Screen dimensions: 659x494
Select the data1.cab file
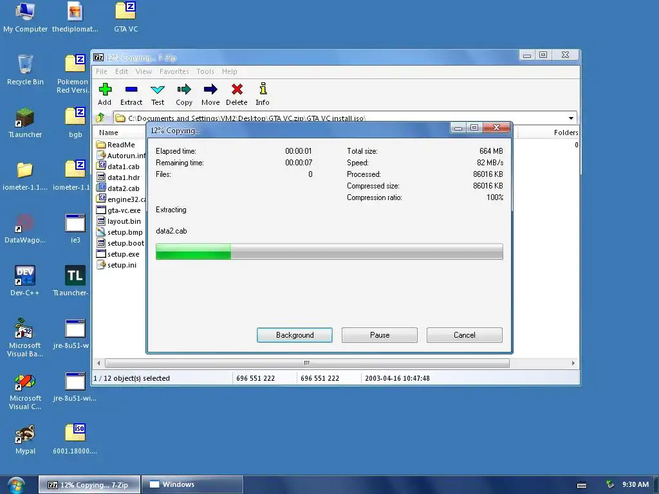point(118,167)
